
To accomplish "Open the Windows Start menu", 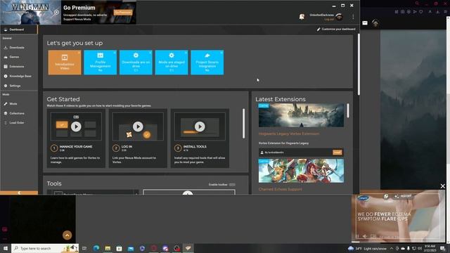I will click(5, 248).
